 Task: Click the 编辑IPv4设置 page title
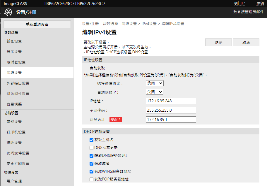click(100, 32)
